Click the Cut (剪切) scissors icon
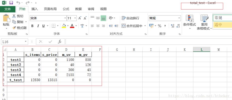Image resolution: width=232 pixels, height=100 pixels. click(x=14, y=16)
